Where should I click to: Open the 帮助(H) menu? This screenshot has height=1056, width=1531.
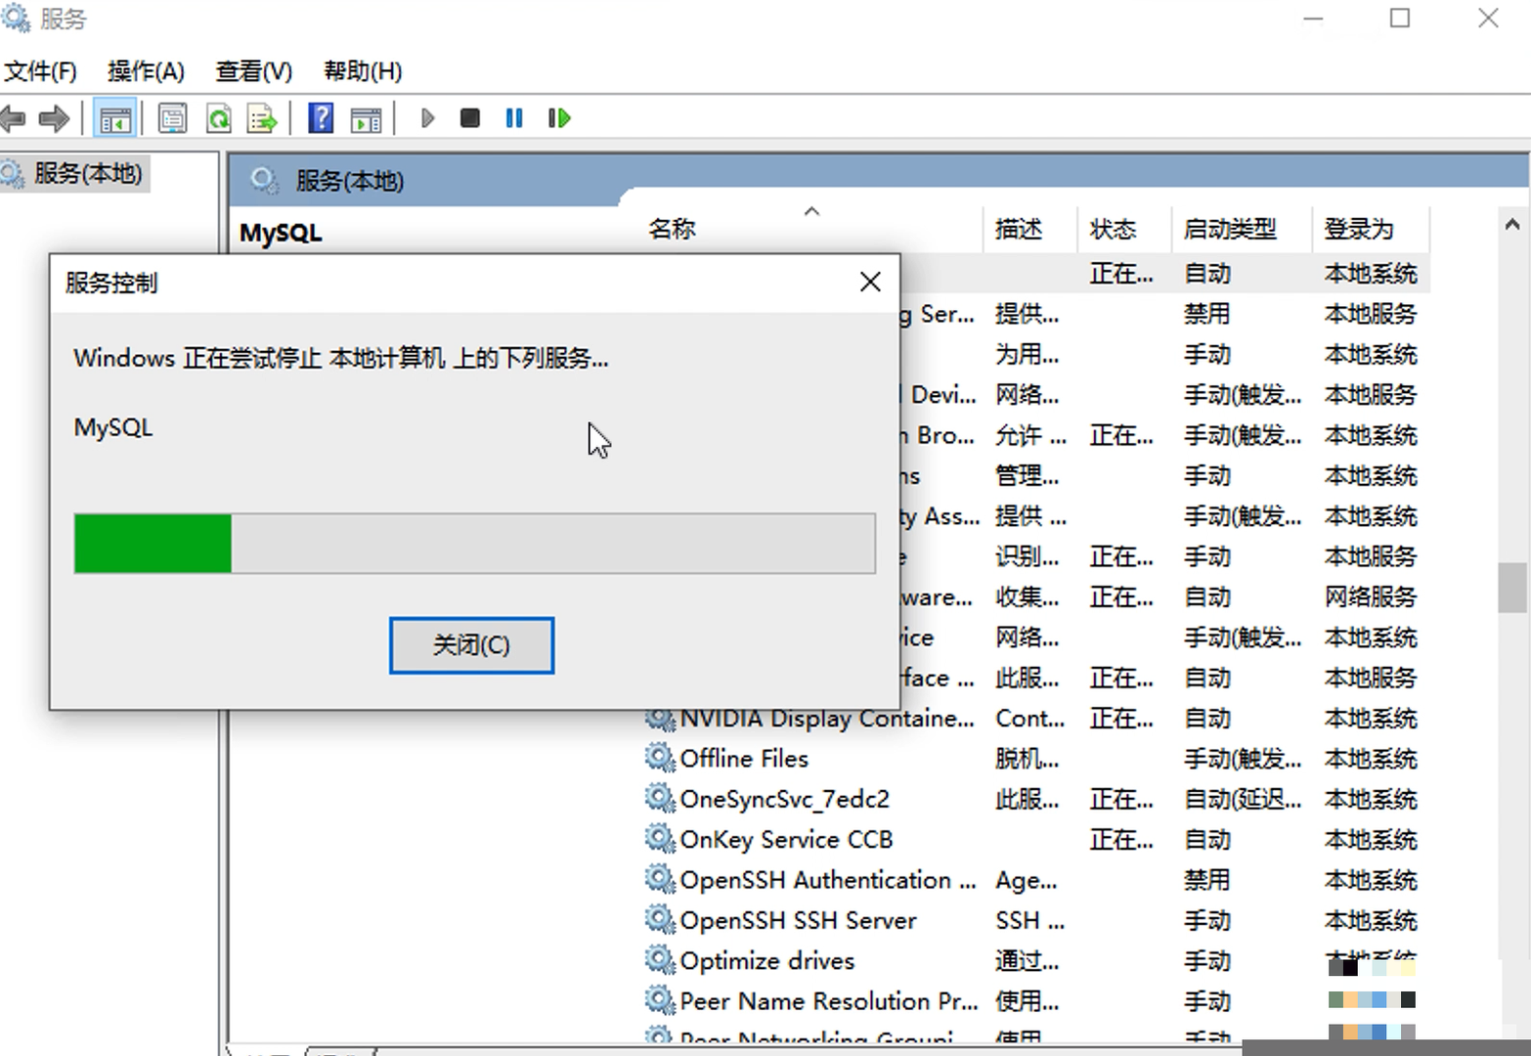tap(363, 71)
